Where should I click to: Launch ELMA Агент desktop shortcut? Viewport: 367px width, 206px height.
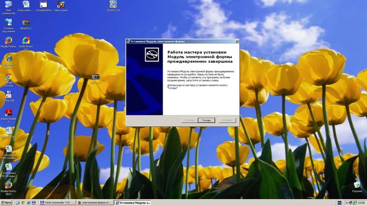(x=26, y=43)
